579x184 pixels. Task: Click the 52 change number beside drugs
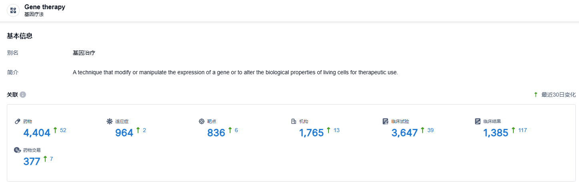(63, 130)
